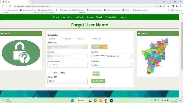Select the EMAIL radio option
Viewport: 183px width, 103px height.
[x=59, y=73]
